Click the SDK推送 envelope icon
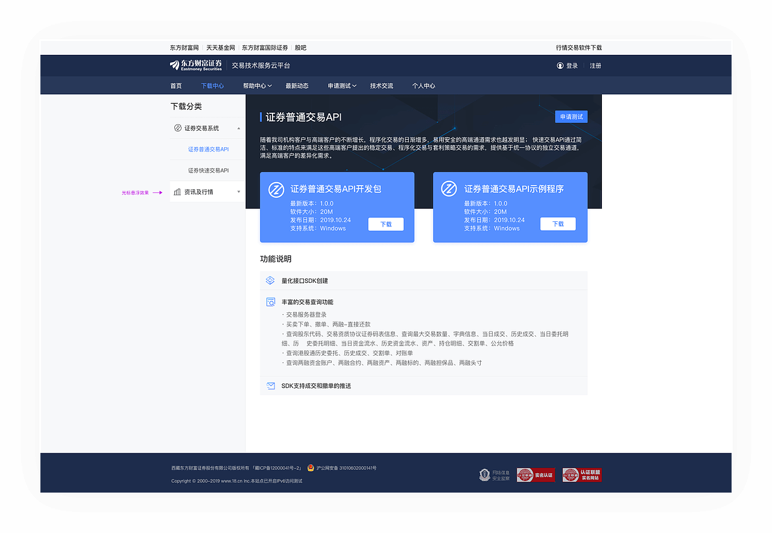The image size is (772, 533). coord(270,385)
